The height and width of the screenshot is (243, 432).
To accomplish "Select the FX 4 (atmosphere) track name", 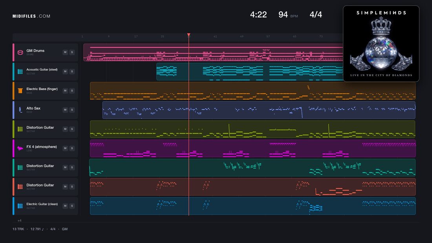I will 42,147.
